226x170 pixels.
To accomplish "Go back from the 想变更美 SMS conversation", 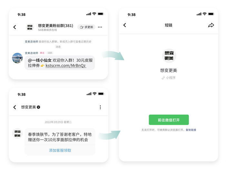I will 15,107.
